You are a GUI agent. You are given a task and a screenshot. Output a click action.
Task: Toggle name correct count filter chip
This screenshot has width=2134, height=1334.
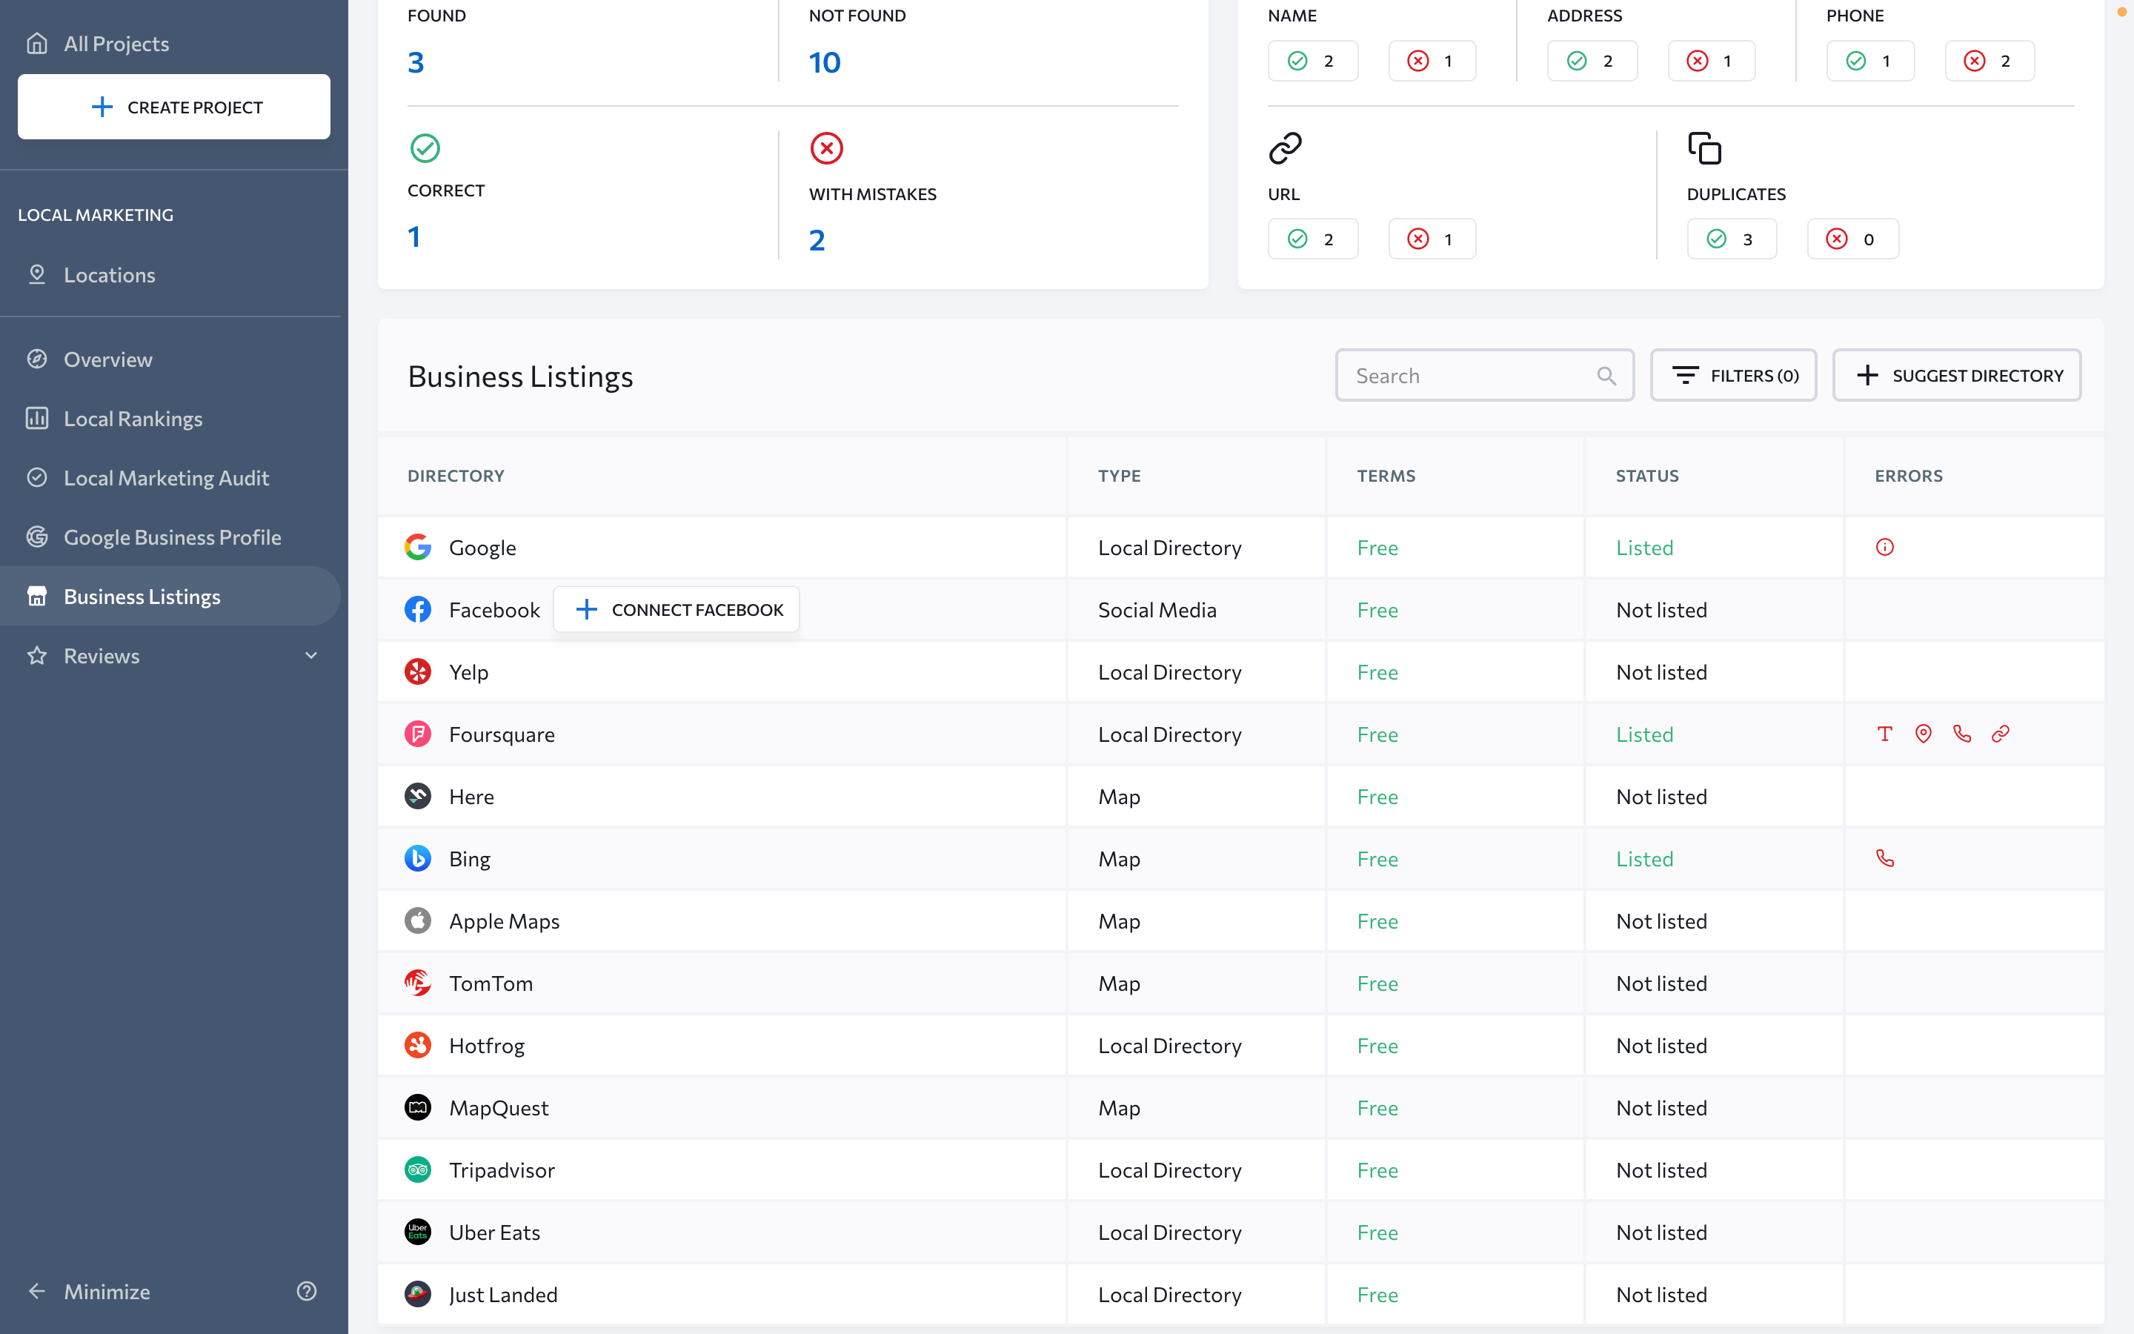[x=1312, y=61]
